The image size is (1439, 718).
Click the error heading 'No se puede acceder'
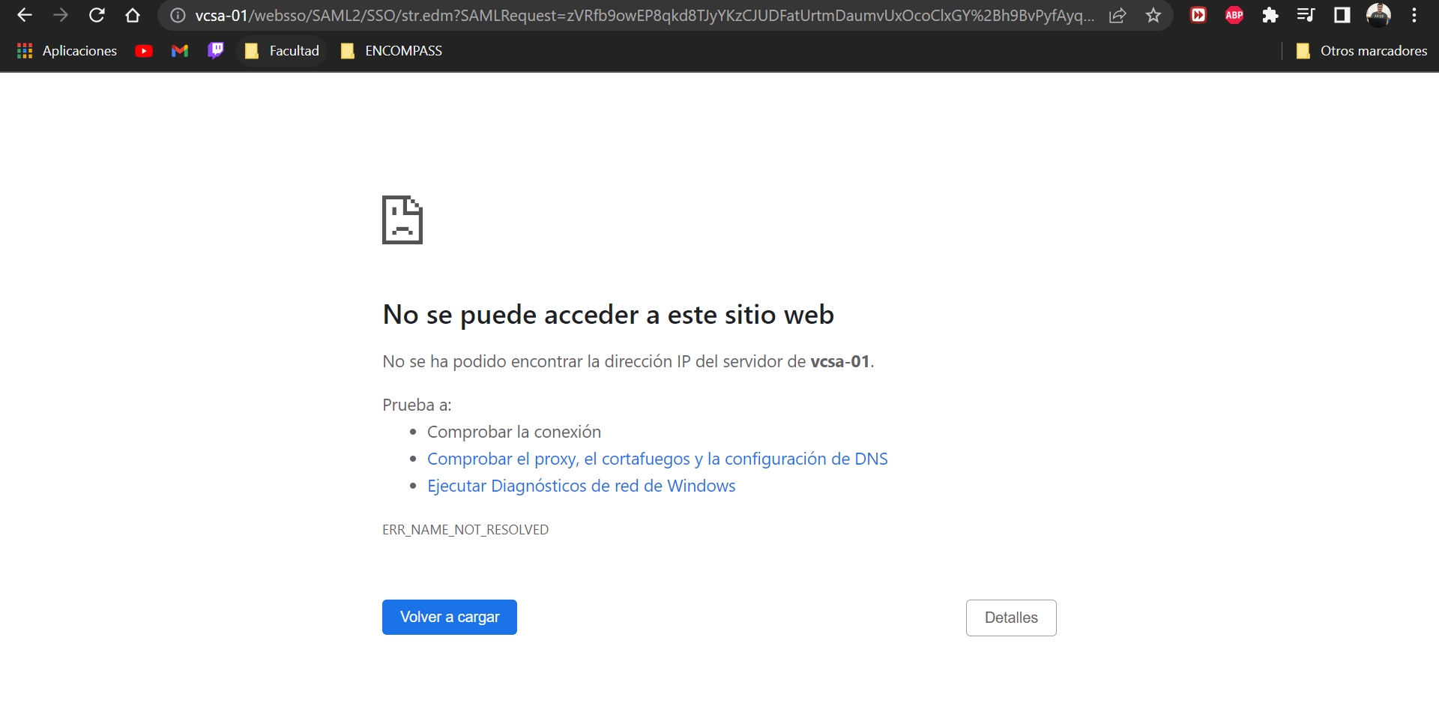click(609, 315)
